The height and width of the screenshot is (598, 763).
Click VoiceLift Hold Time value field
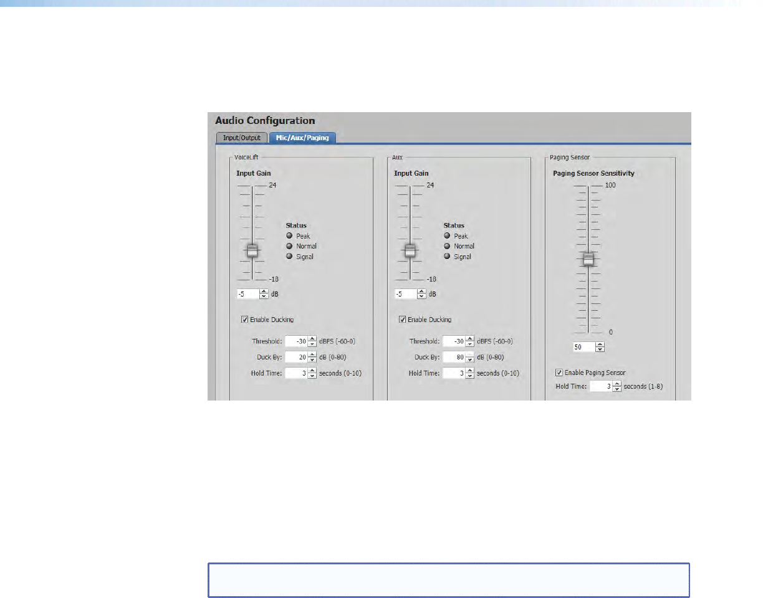click(x=296, y=373)
